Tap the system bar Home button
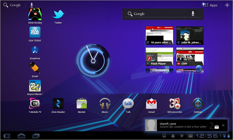Image resolution: width=233 pixels, height=140 pixels. tap(21, 136)
